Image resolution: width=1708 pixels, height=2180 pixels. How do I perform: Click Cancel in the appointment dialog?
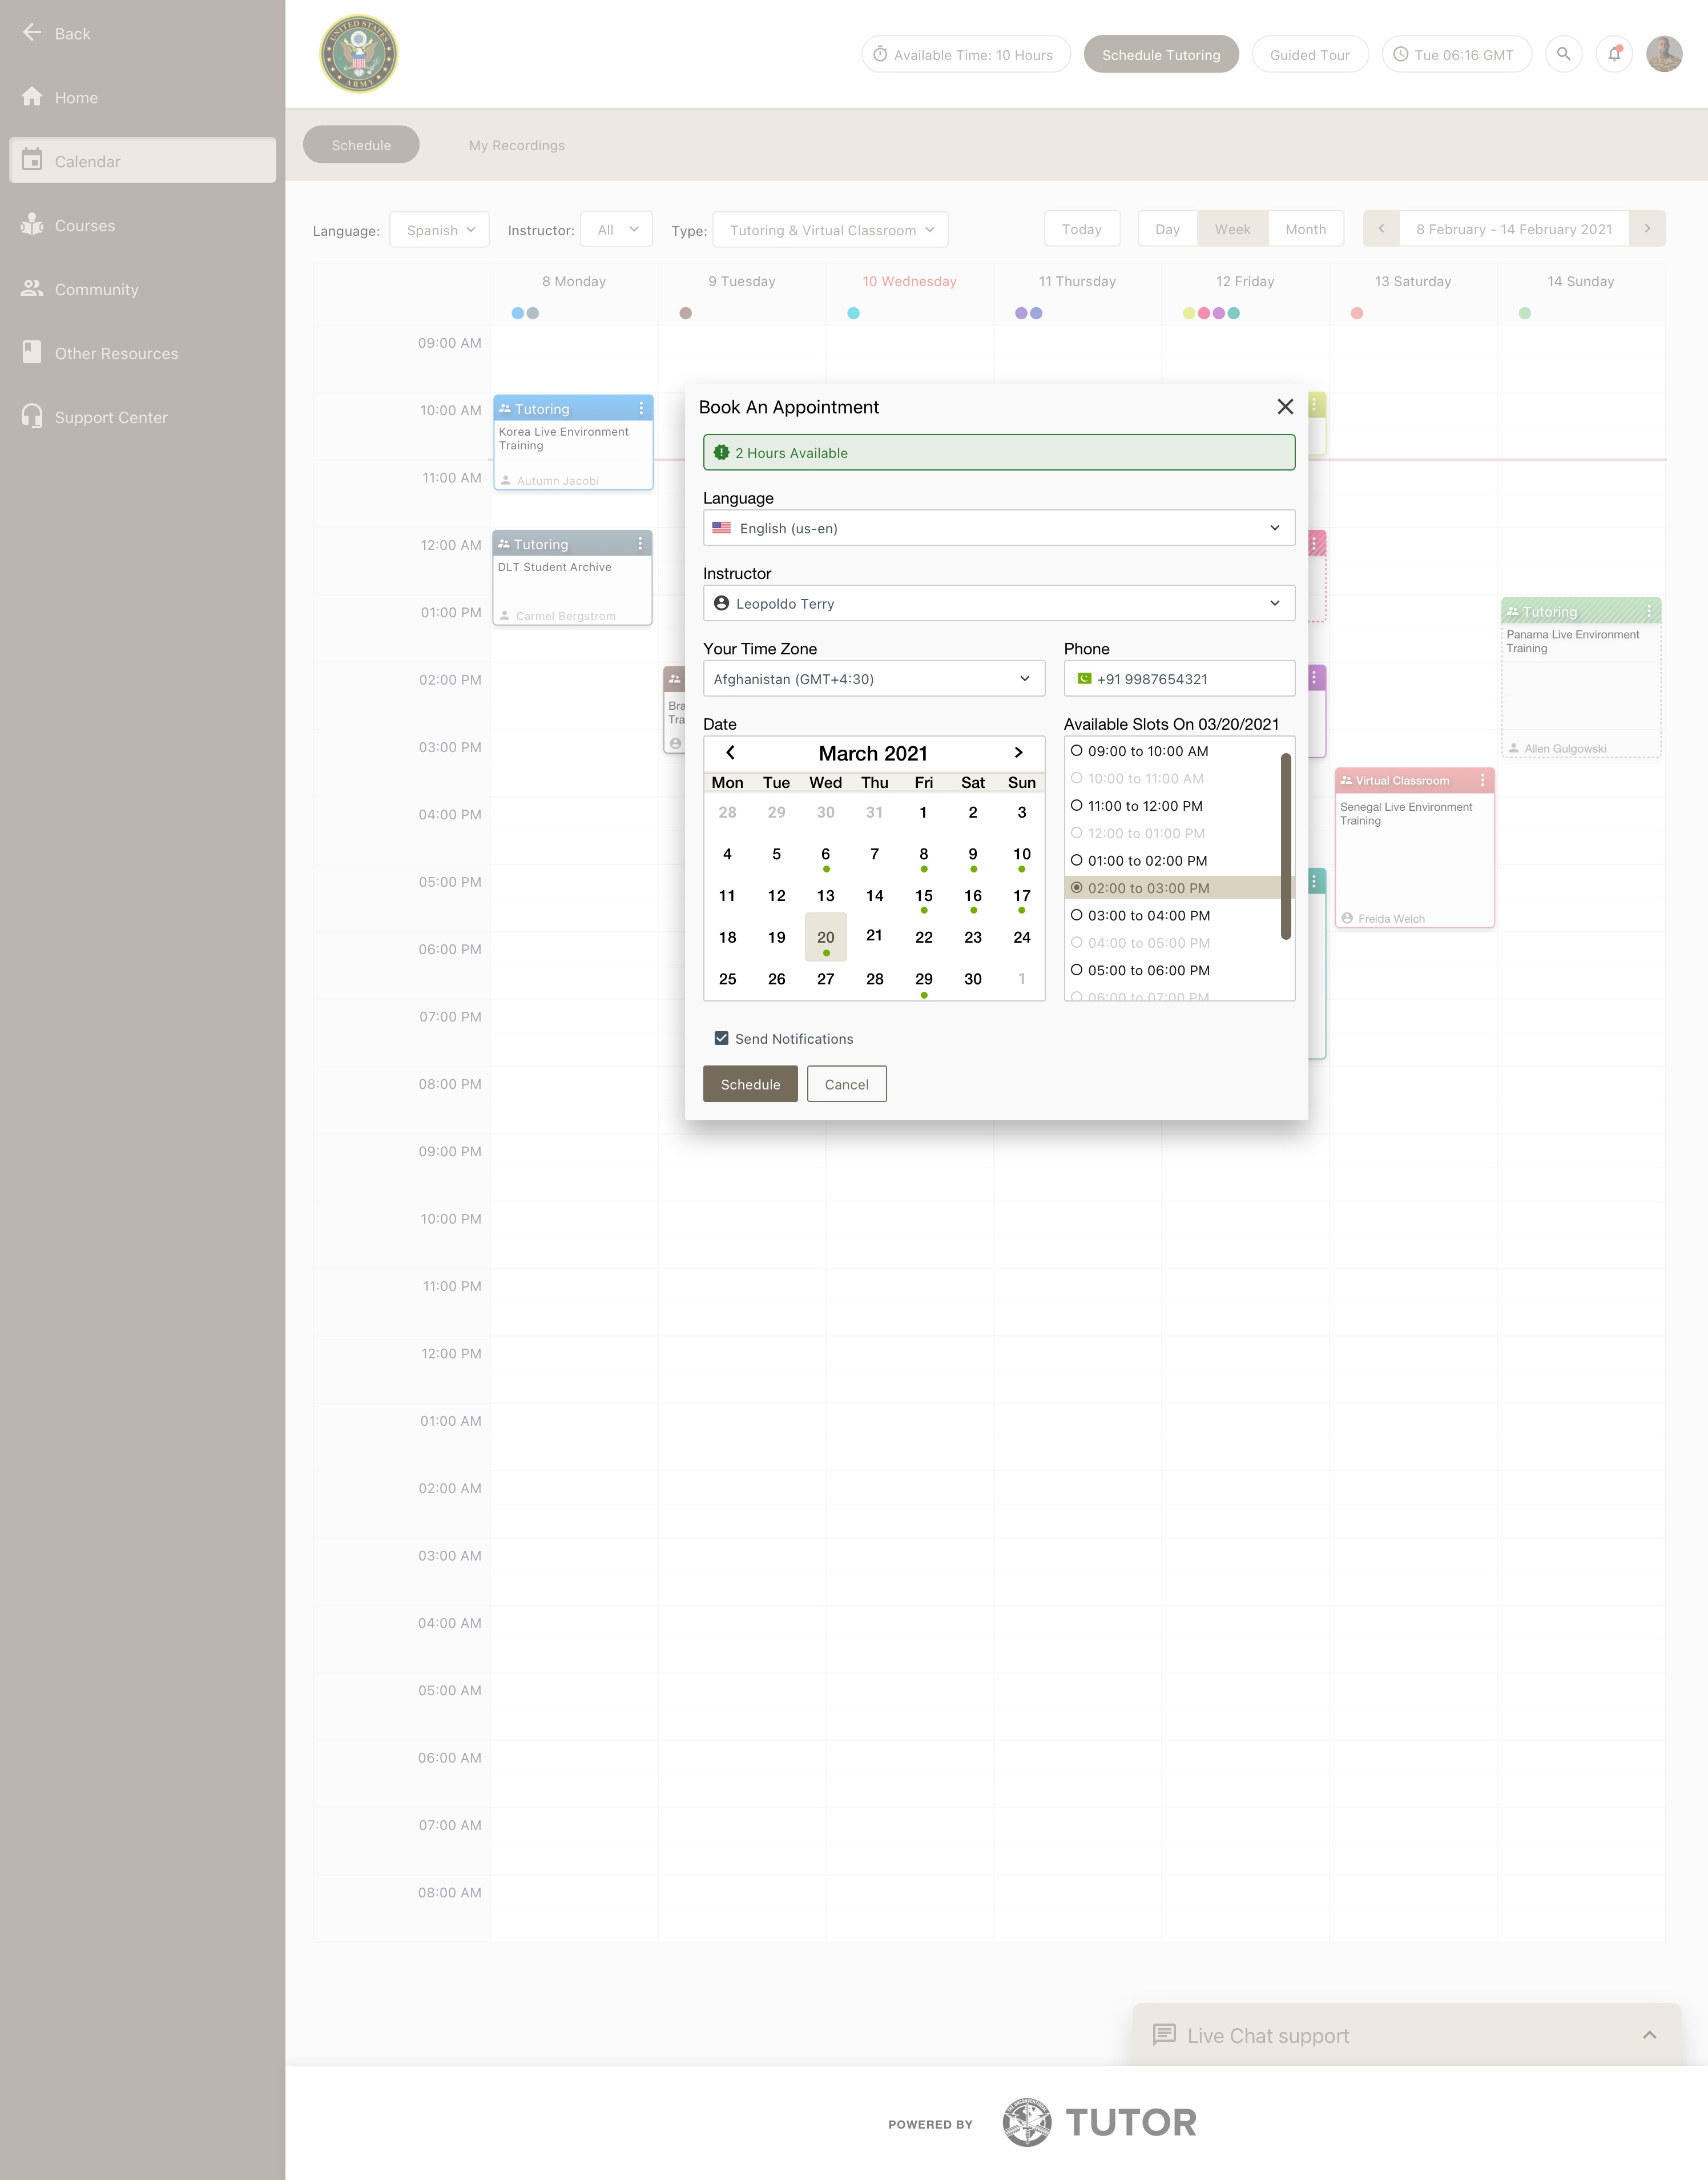846,1084
